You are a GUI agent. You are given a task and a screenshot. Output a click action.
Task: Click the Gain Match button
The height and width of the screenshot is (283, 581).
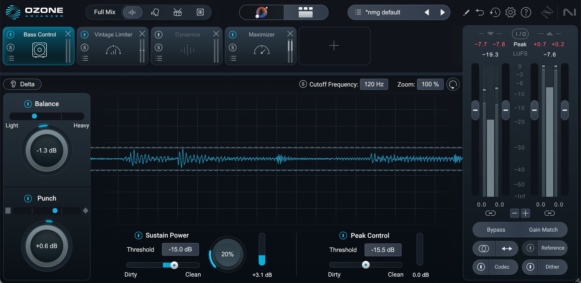click(543, 230)
